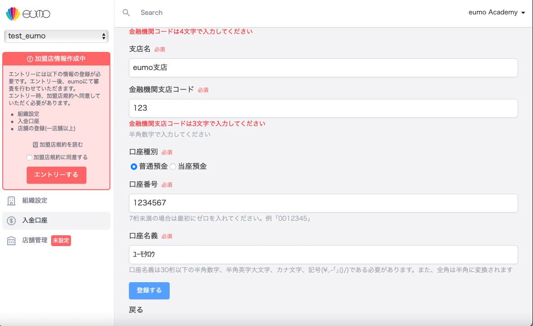Click the search magnifier icon
Screen dimensions: 533x326
pos(126,13)
